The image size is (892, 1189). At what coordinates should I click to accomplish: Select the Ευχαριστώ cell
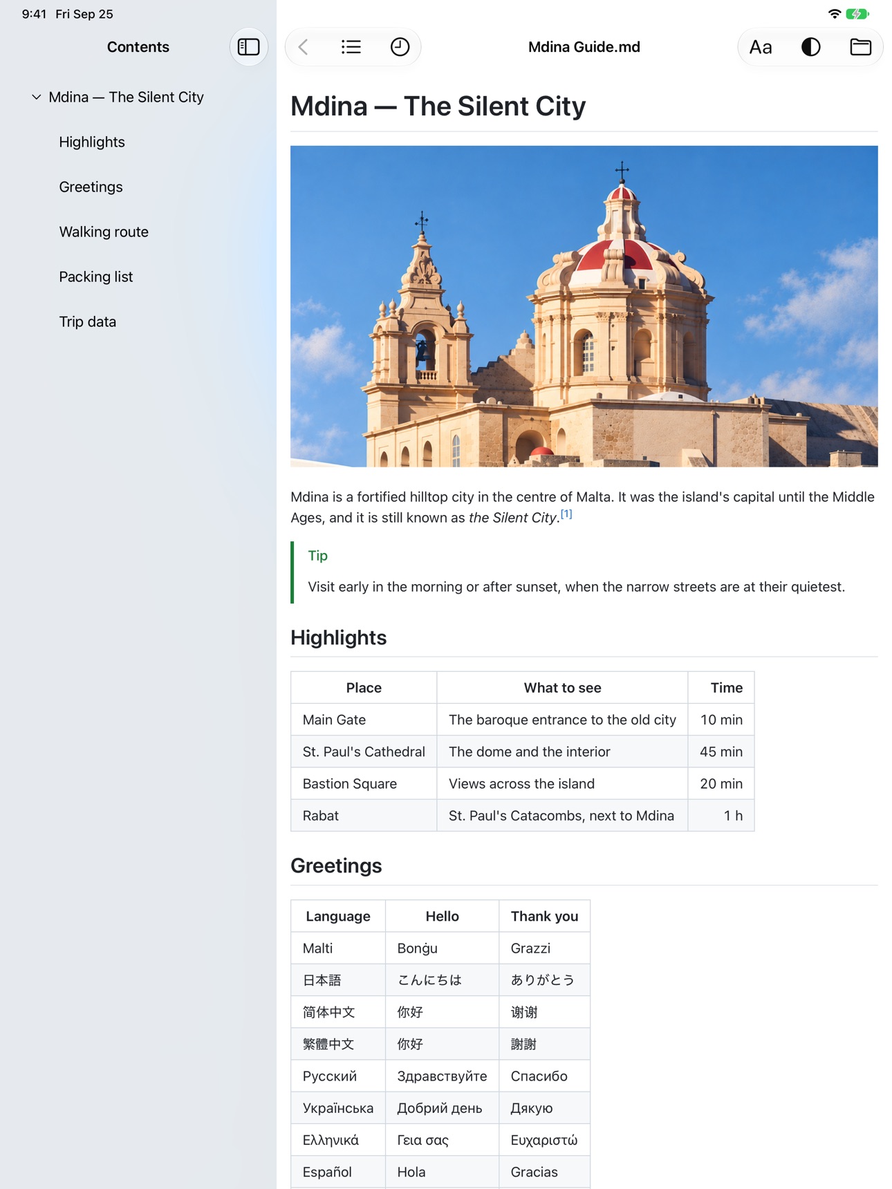click(544, 1141)
